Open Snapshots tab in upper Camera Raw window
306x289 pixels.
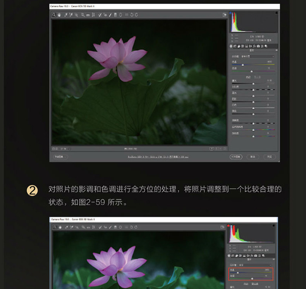point(266,46)
